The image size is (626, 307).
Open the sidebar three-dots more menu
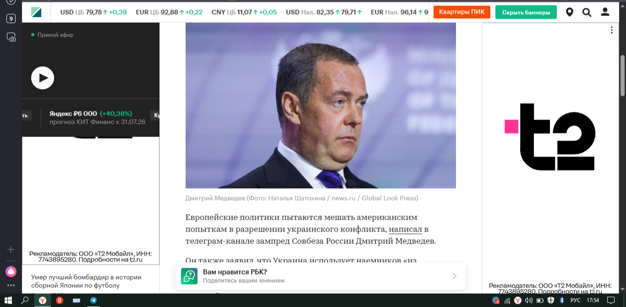click(x=11, y=286)
